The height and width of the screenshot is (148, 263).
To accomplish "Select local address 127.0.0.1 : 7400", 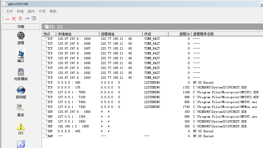I will coord(71,102).
